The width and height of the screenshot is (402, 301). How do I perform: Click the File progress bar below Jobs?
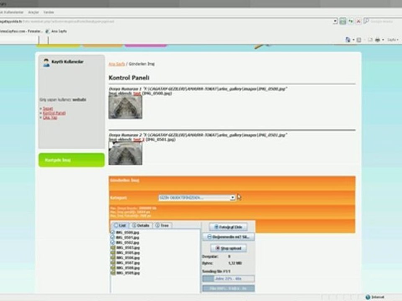pyautogui.click(x=229, y=288)
